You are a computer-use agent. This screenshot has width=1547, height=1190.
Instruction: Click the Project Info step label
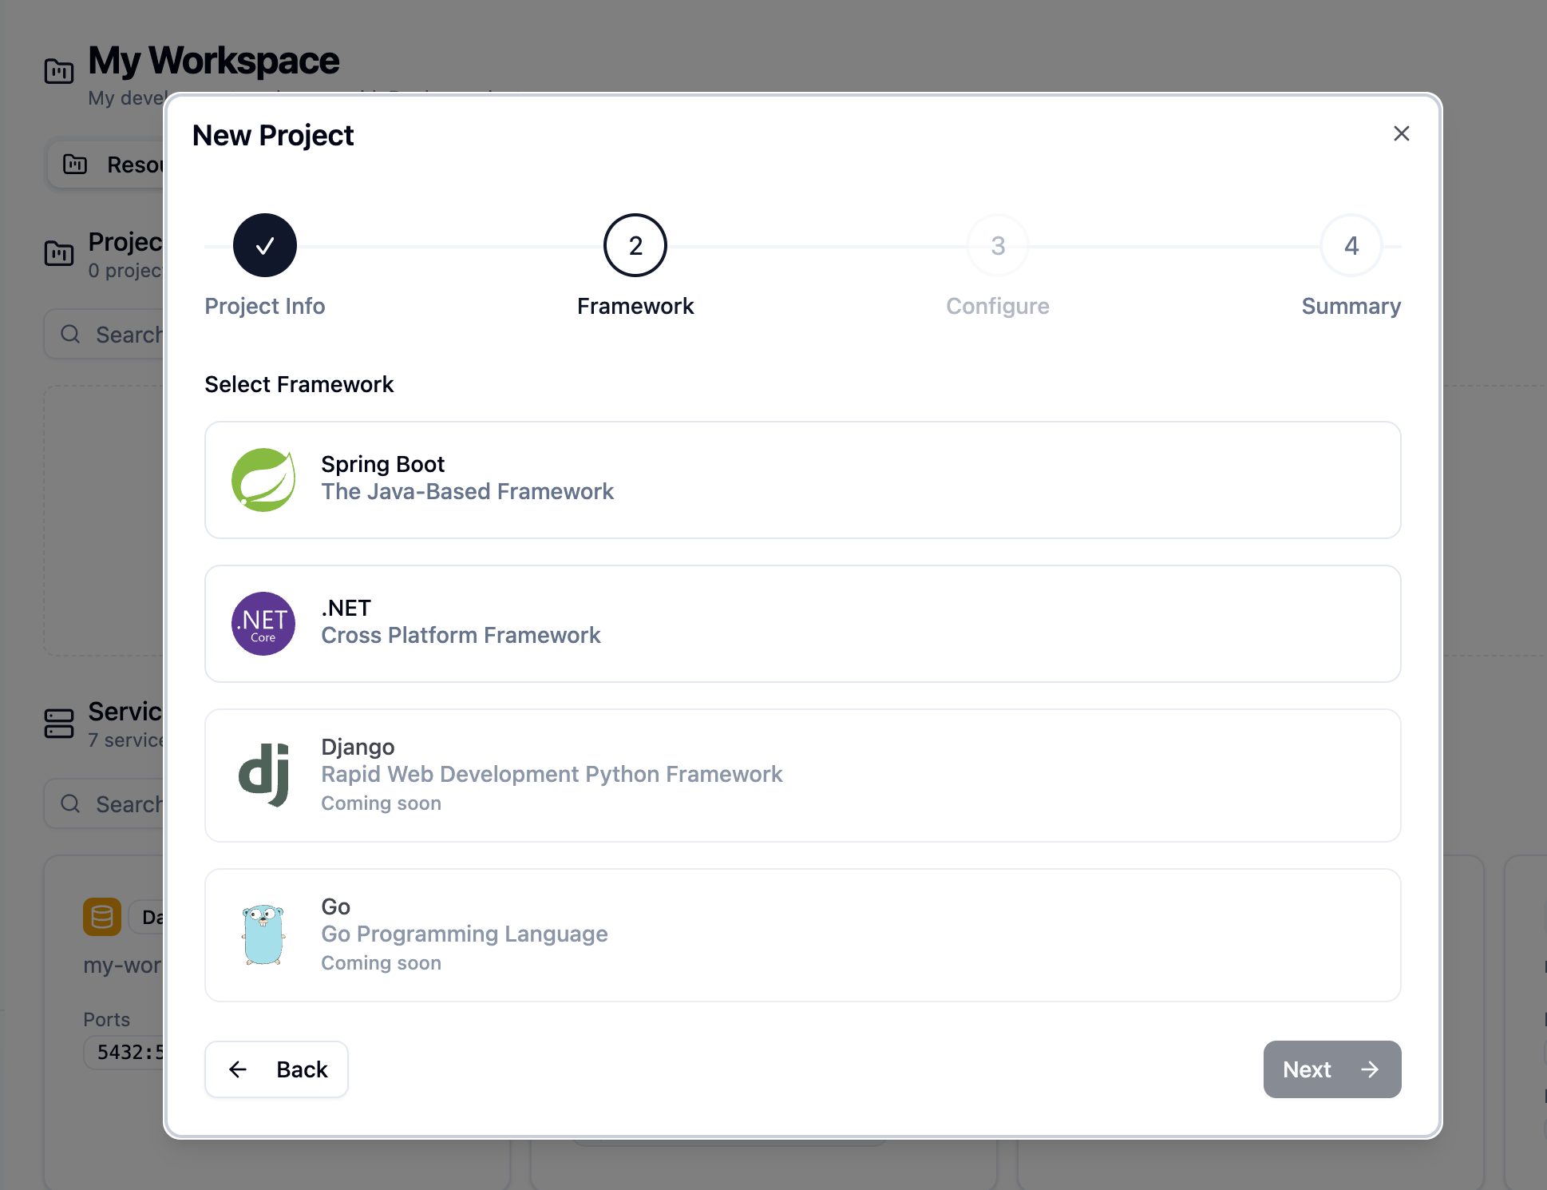pos(265,306)
